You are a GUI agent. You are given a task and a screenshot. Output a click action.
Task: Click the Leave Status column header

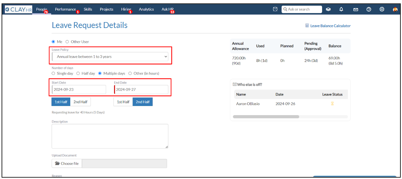(332, 94)
